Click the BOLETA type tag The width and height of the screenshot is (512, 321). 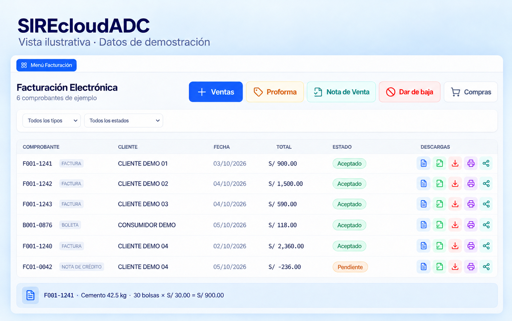point(70,225)
